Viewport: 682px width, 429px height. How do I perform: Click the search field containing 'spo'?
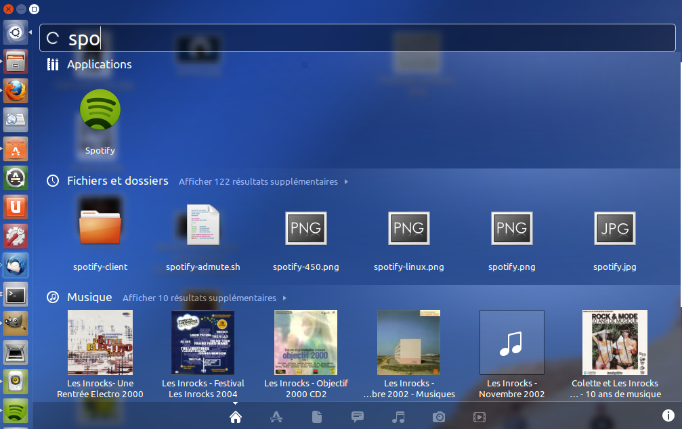click(x=357, y=39)
